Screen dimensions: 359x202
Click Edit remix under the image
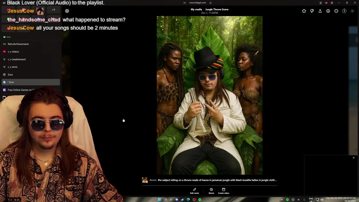pos(194,191)
